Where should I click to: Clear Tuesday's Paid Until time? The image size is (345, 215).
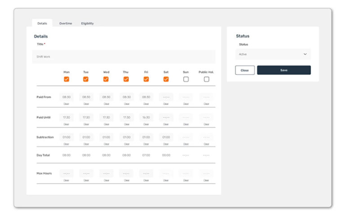86,124
